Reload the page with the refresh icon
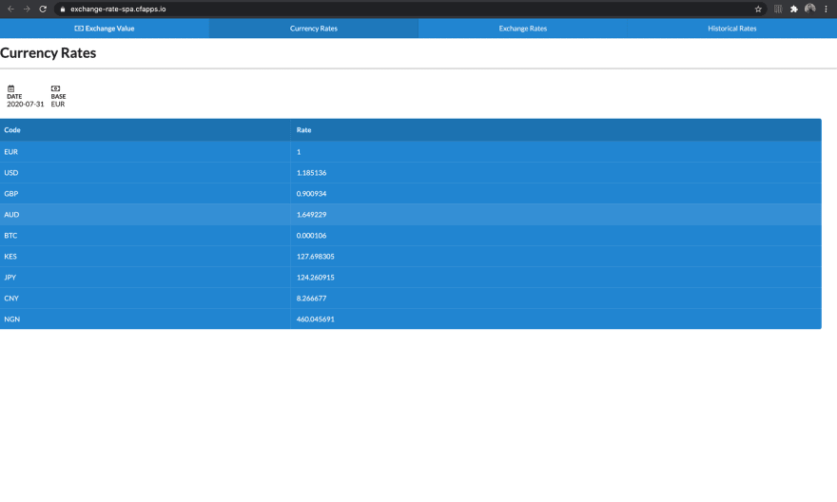The width and height of the screenshot is (837, 502). [x=43, y=10]
